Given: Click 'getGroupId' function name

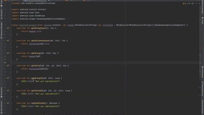Looking at the screenshot, I should click(x=37, y=78).
